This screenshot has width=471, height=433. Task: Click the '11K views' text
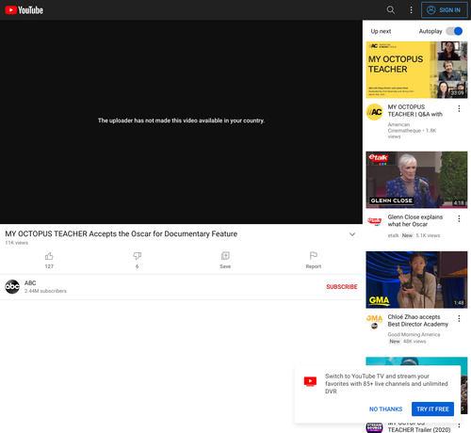(x=16, y=243)
